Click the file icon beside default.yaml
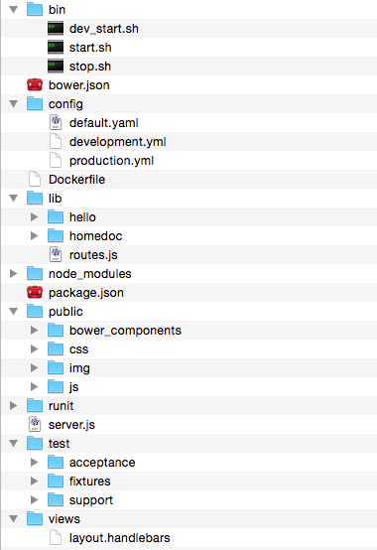 (56, 123)
